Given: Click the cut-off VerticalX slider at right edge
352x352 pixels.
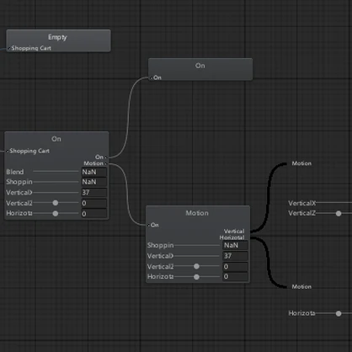Looking at the screenshot, I should (333, 202).
